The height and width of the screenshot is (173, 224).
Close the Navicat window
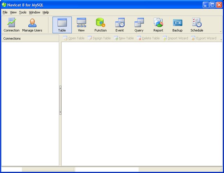click(219, 5)
